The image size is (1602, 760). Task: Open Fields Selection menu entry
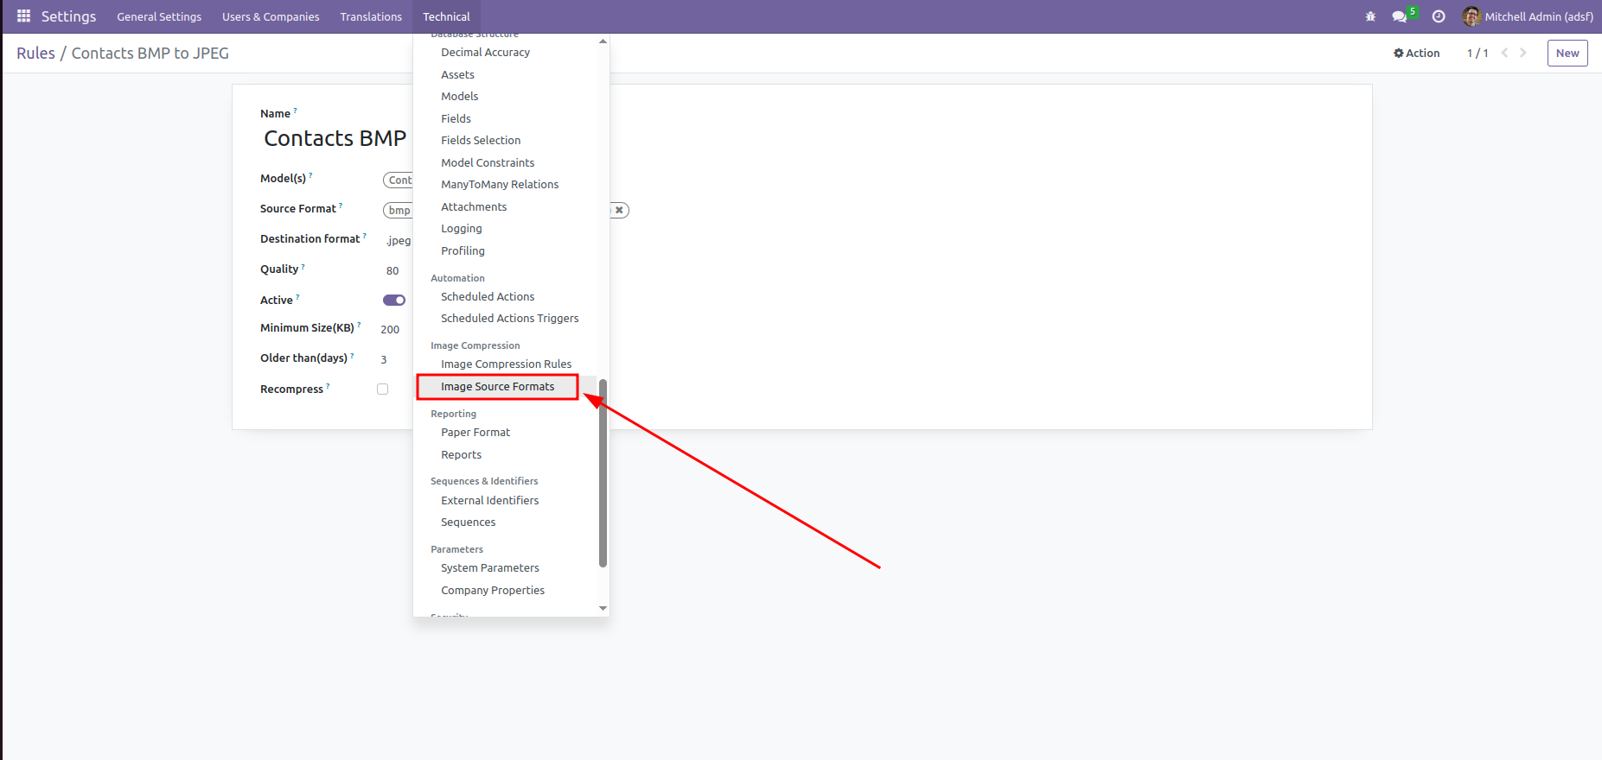click(482, 140)
